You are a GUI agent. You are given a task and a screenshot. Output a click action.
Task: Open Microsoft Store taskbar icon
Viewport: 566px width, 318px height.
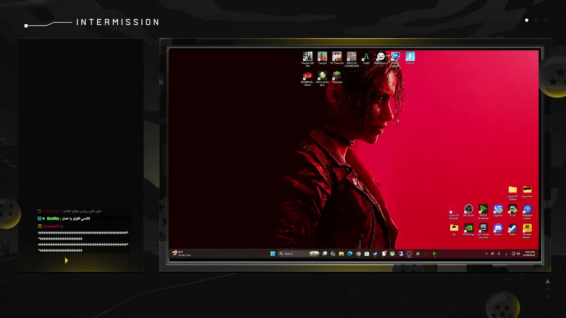point(367,254)
